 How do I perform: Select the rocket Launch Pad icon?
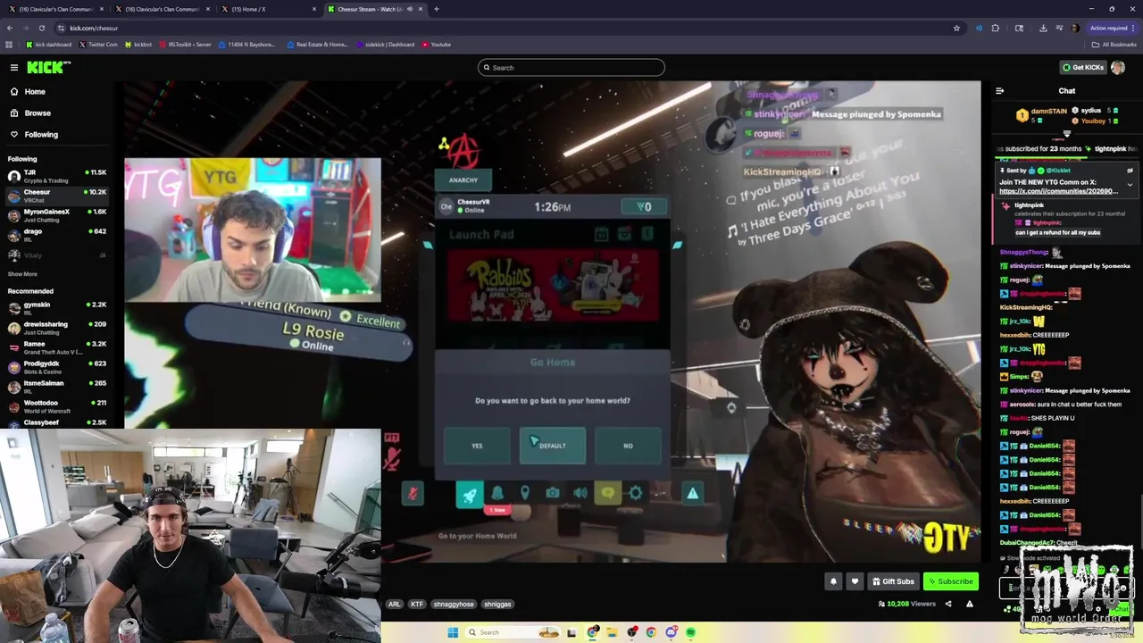point(470,493)
